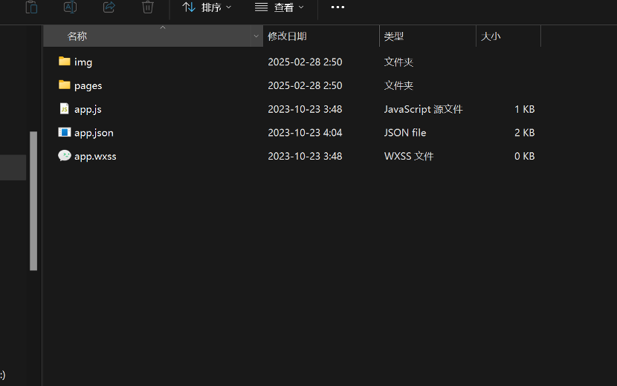This screenshot has height=386, width=617.
Task: Click the Share icon in toolbar
Action: tap(109, 7)
